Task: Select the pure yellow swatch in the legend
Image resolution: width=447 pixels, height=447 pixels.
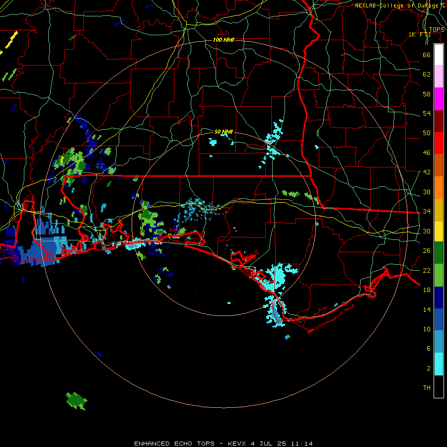Action: pos(439,231)
